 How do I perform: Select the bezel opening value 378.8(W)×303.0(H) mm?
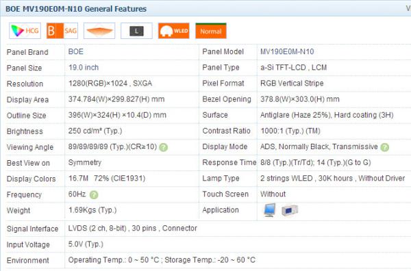(x=300, y=99)
